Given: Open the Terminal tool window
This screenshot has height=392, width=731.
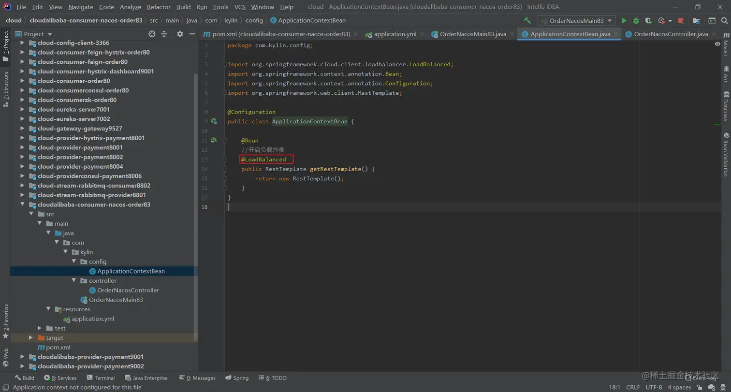Looking at the screenshot, I should pyautogui.click(x=101, y=378).
